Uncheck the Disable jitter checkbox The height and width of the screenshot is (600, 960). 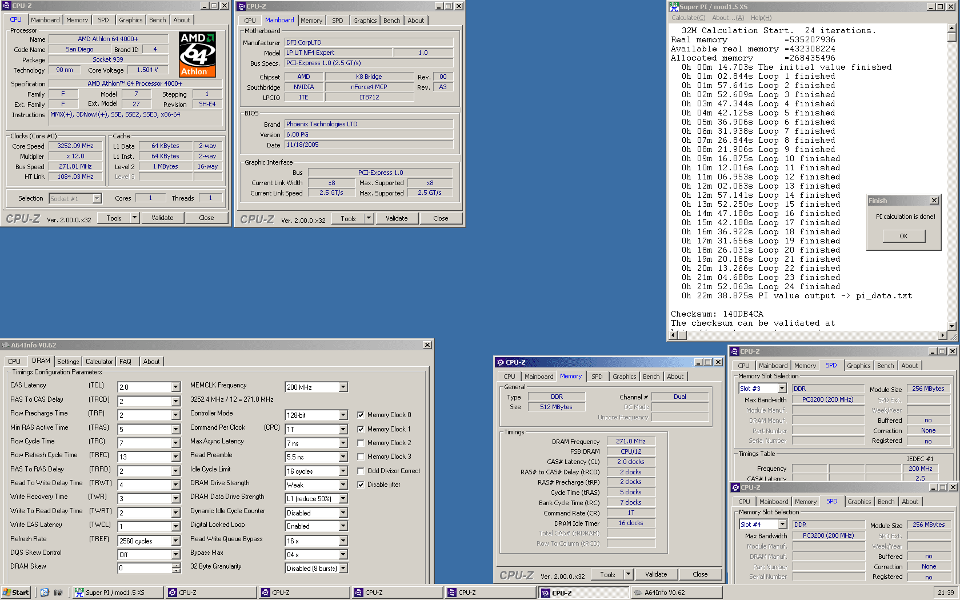[x=361, y=485]
